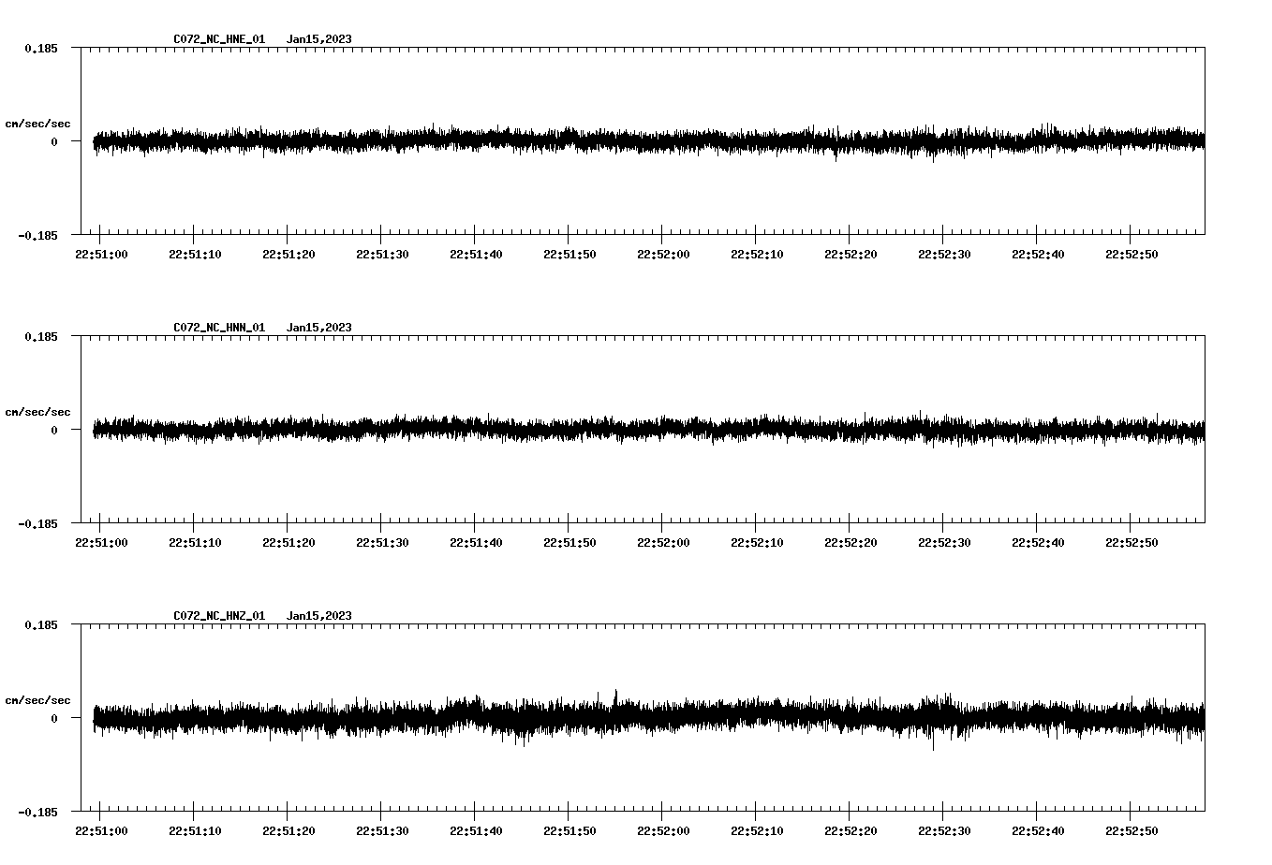Click the cm/sec/sec axis label on HNN plot
Viewport: 1272px width, 865px height.
(x=38, y=411)
